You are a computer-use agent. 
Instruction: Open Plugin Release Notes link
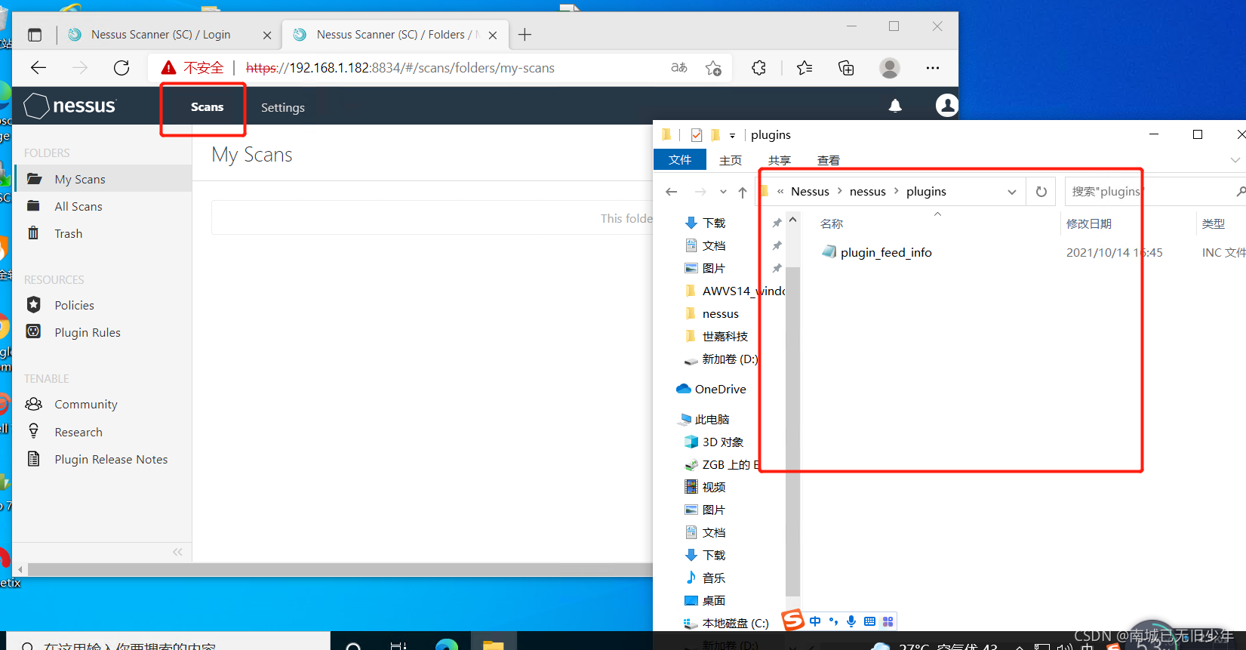pyautogui.click(x=111, y=459)
